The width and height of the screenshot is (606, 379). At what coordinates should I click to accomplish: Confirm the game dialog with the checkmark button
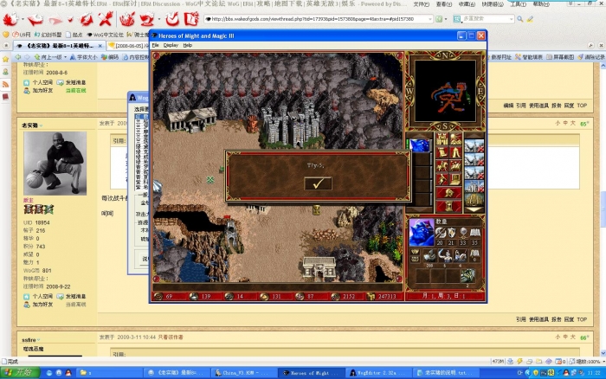(318, 183)
